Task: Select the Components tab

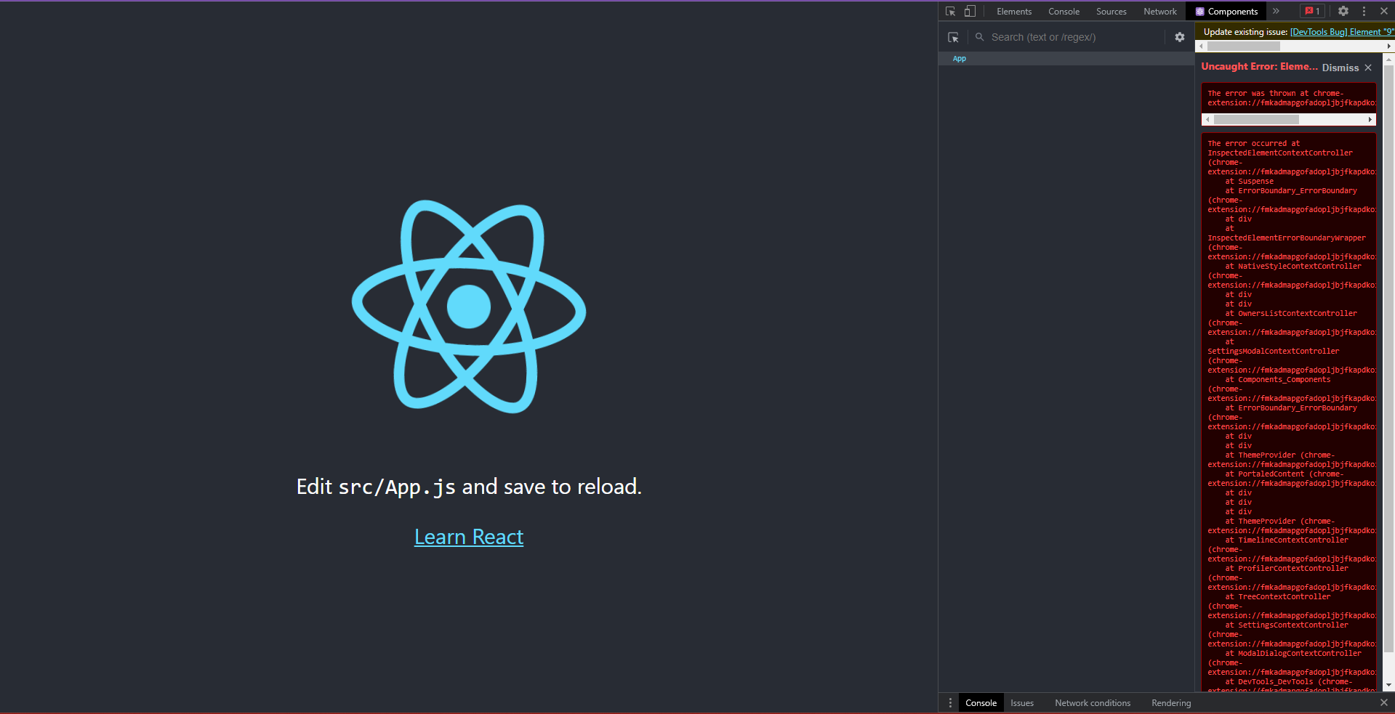Action: (x=1226, y=11)
